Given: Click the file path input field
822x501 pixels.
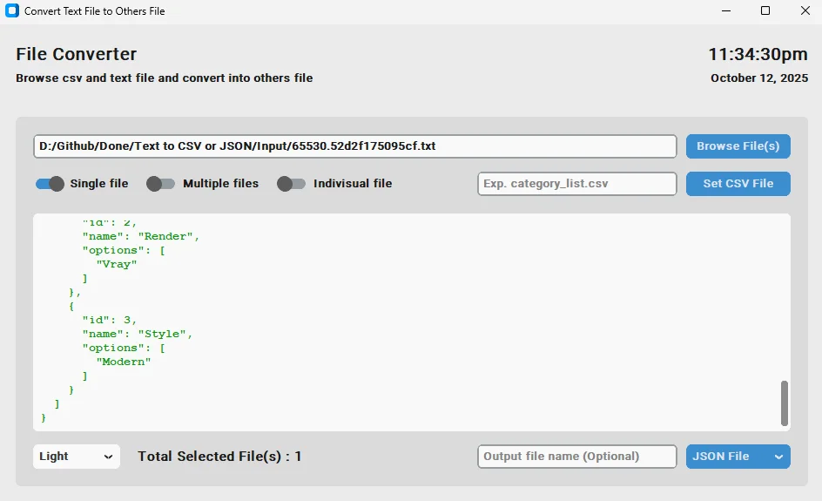Looking at the screenshot, I should tap(355, 146).
